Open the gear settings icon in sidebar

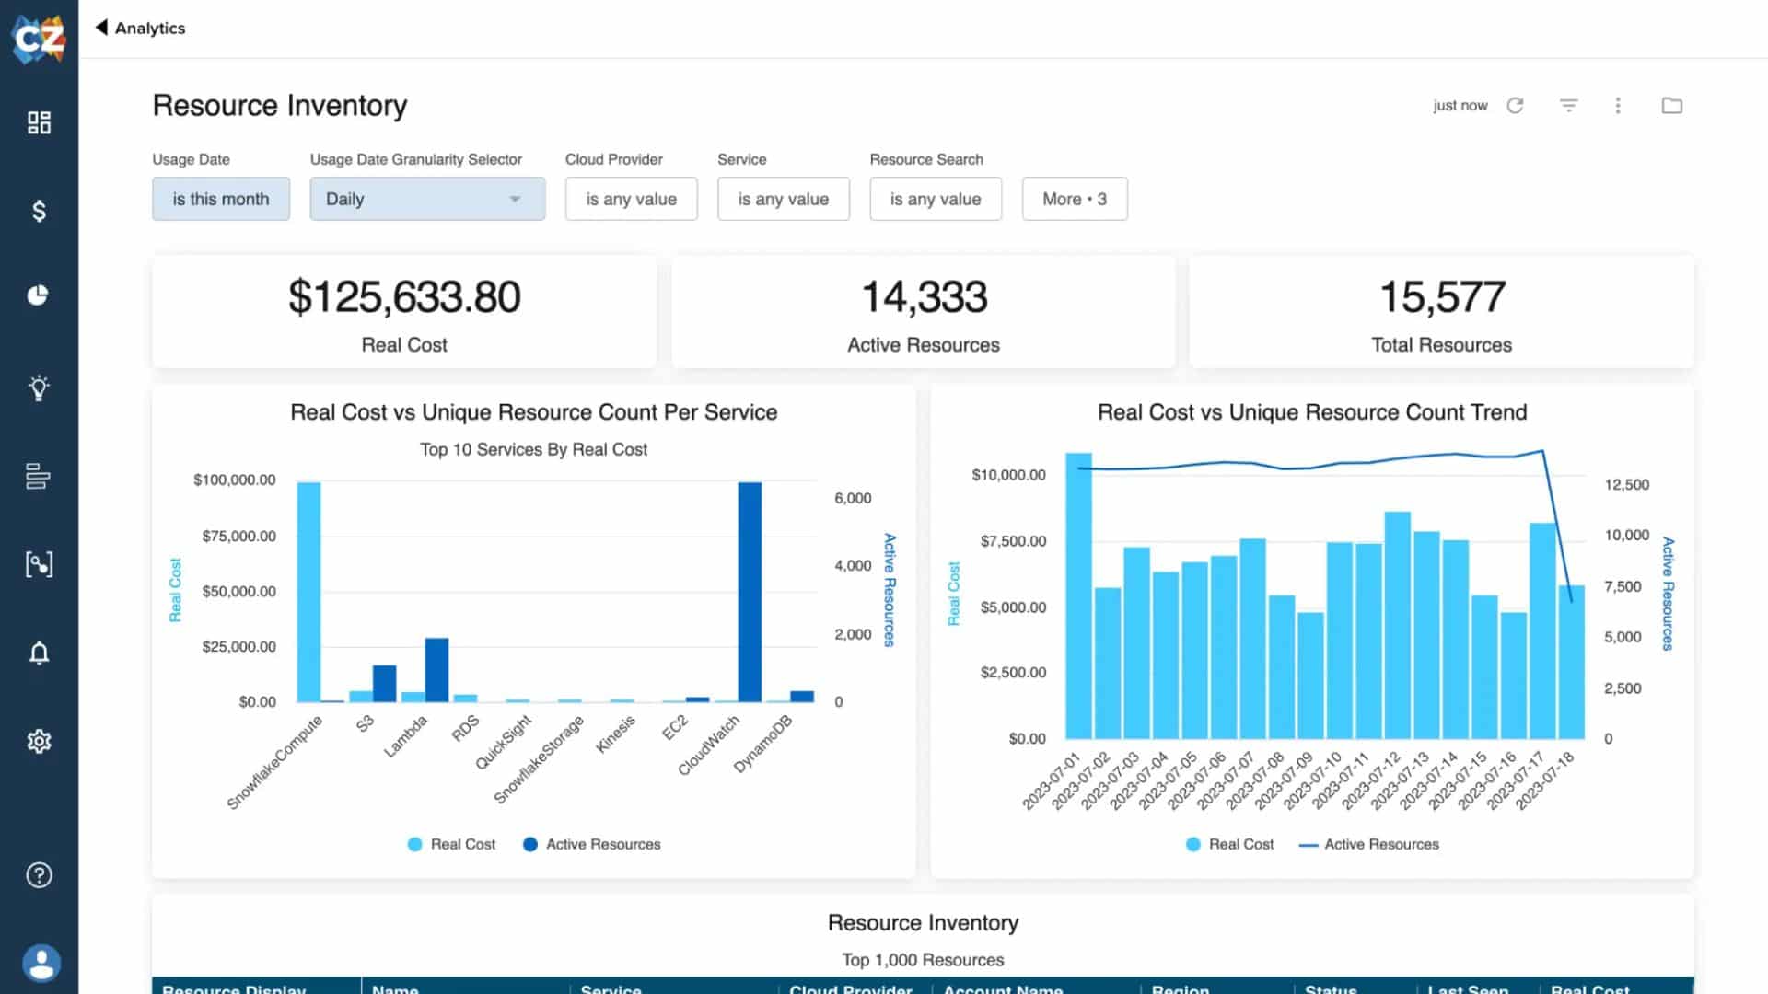(x=39, y=741)
